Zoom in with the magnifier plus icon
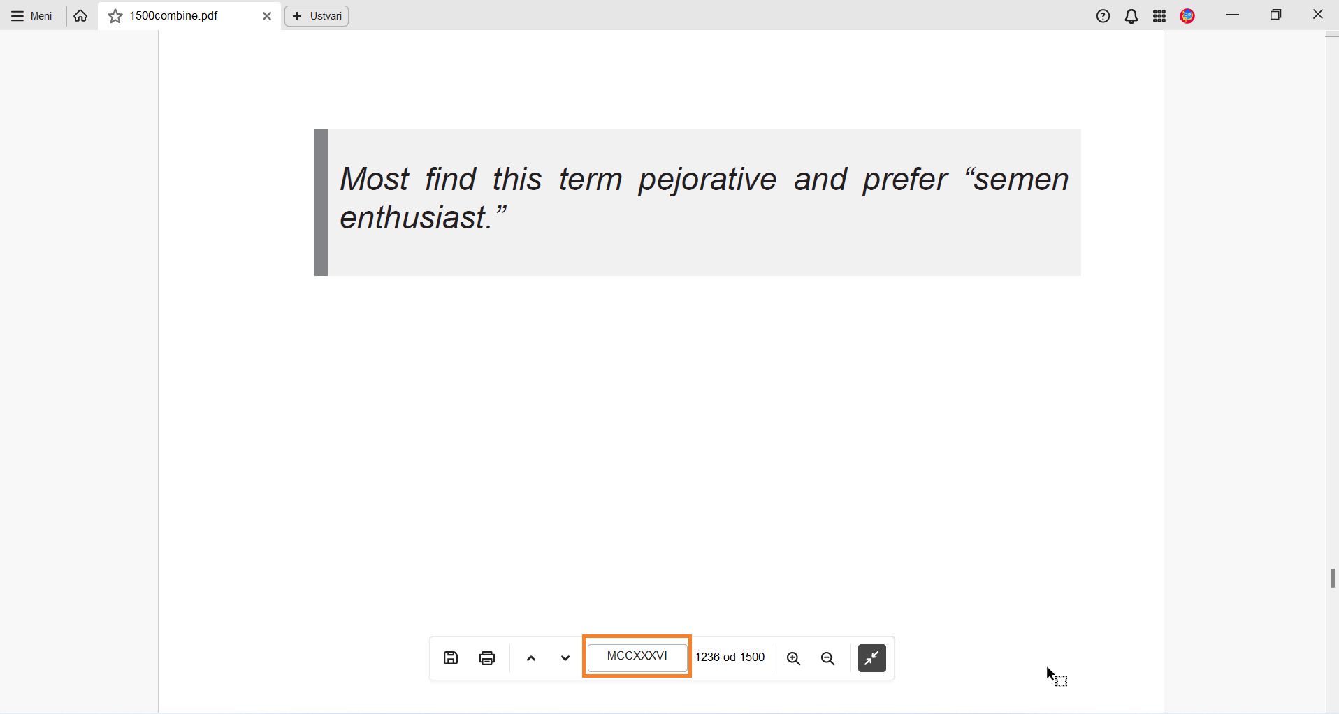The height and width of the screenshot is (714, 1339). (793, 658)
